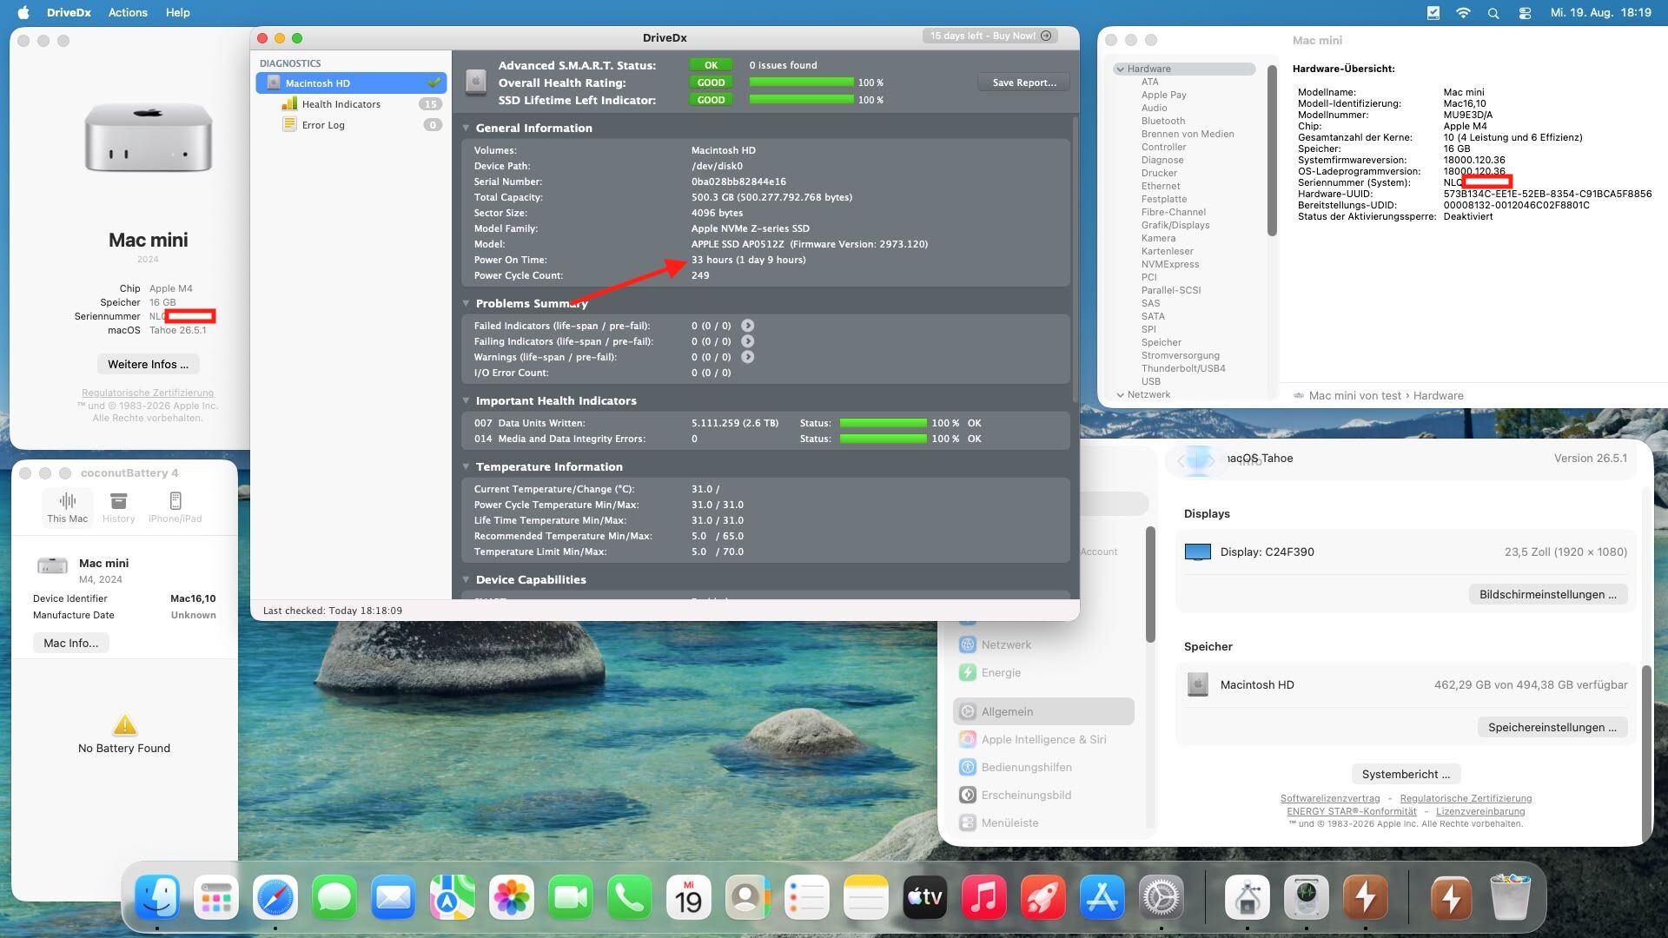Screen dimensions: 1668x938
Task: Click the DriveDx status icon in menu bar
Action: 1433,13
